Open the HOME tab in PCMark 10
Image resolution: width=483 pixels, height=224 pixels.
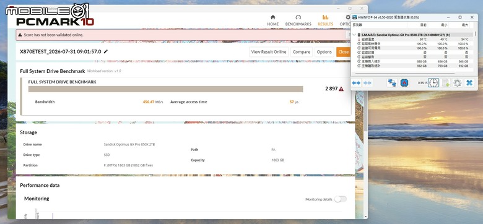click(273, 20)
